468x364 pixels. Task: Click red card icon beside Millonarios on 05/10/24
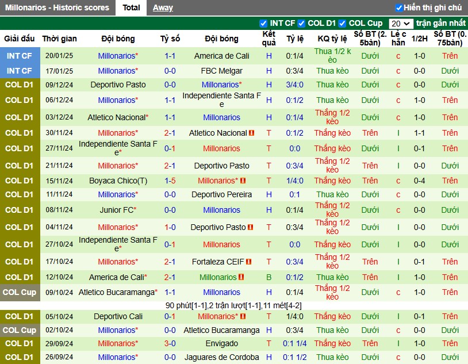(x=243, y=316)
